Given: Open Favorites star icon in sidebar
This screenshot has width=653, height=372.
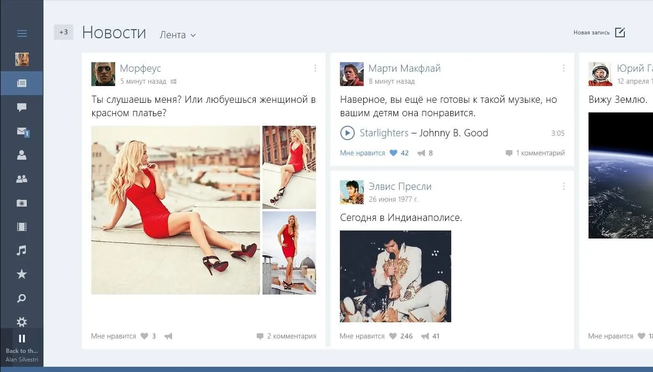Looking at the screenshot, I should coord(22,274).
